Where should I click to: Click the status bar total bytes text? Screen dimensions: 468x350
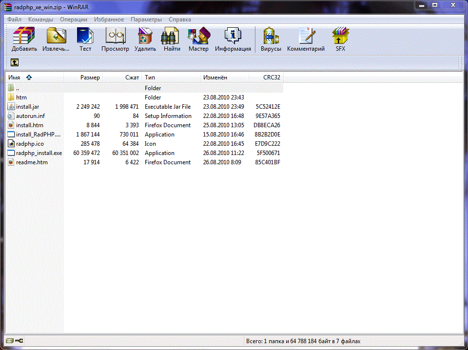coord(303,341)
